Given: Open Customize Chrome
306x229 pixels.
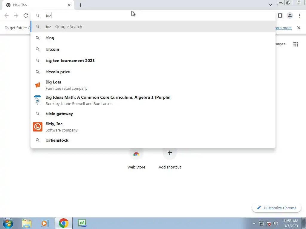Looking at the screenshot, I should 276,208.
